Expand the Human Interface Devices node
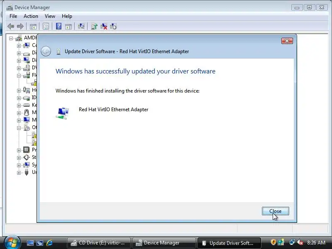The width and height of the screenshot is (332, 249). 19,90
